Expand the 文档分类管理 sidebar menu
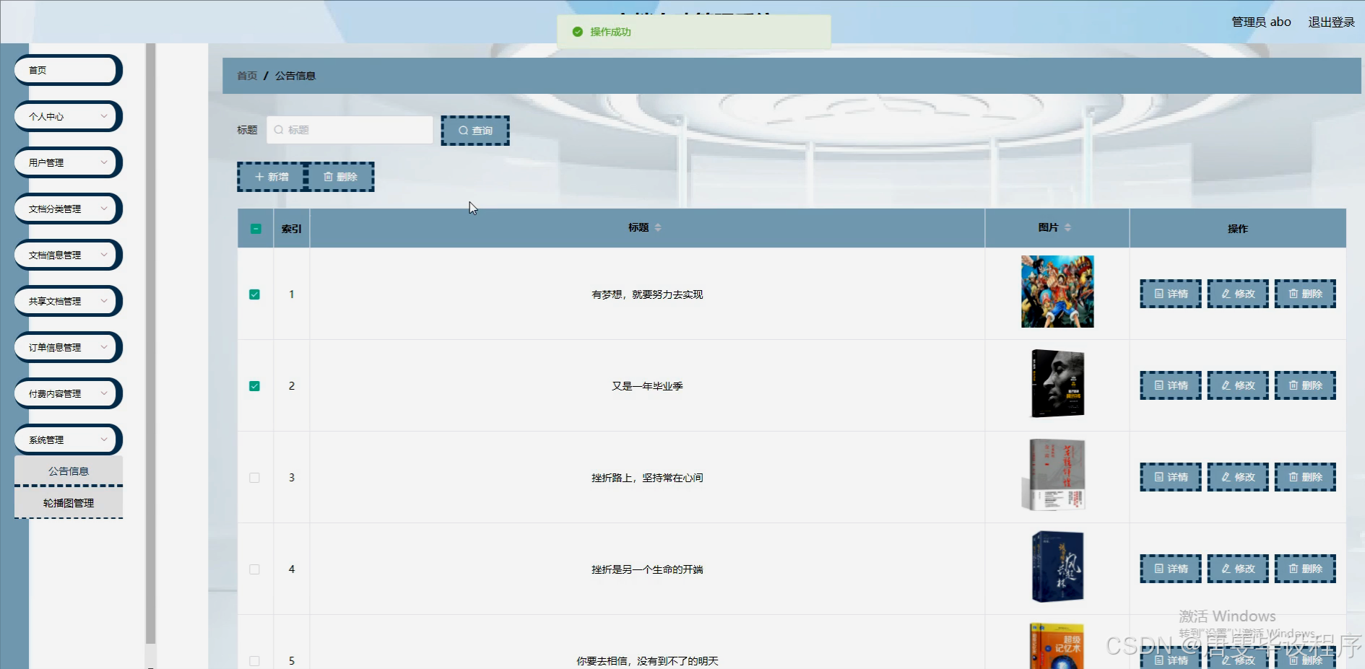The width and height of the screenshot is (1365, 669). (68, 209)
